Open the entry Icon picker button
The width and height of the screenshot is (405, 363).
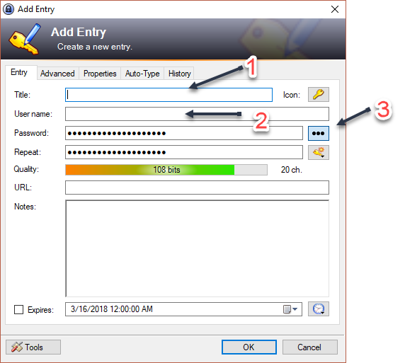click(x=318, y=95)
